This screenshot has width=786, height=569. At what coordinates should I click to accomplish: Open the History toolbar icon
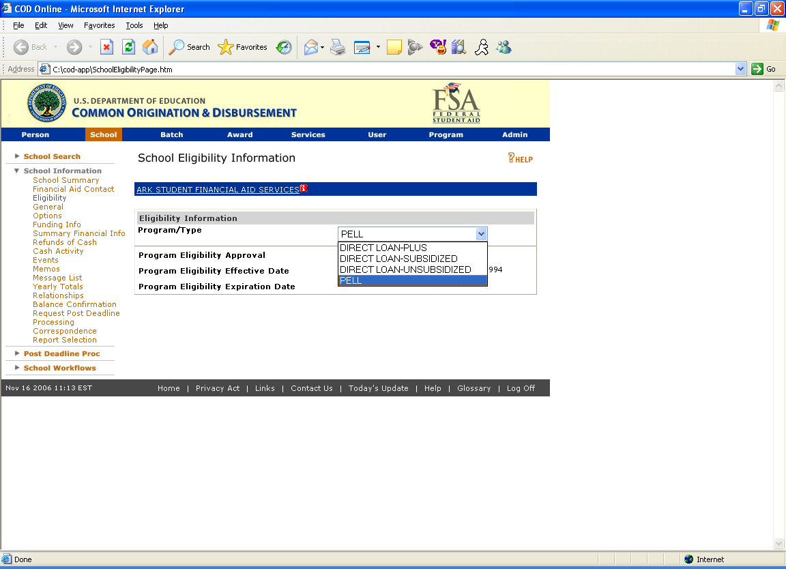[284, 47]
